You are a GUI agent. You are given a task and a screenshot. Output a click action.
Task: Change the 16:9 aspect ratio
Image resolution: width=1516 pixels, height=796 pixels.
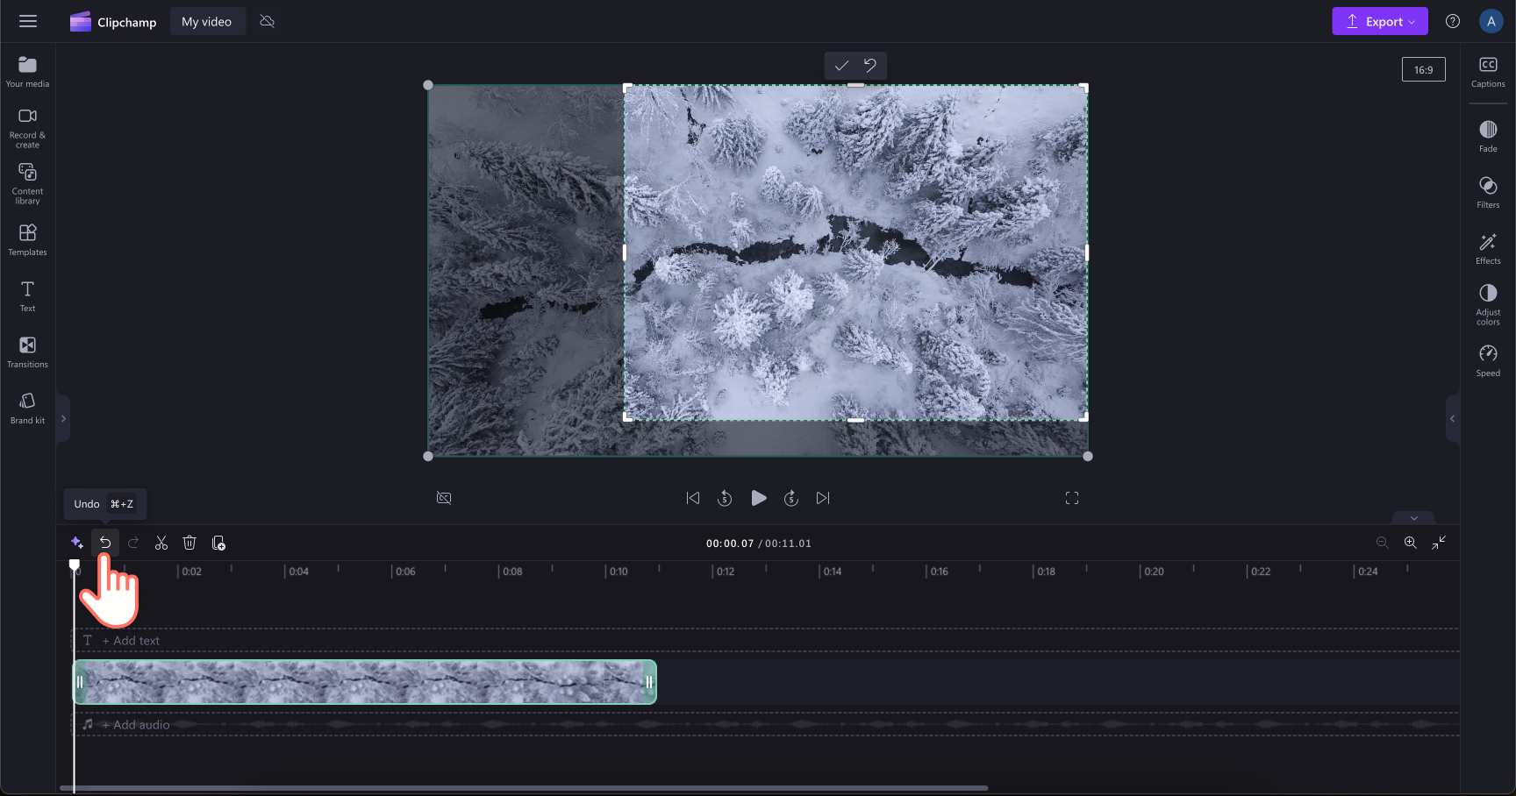[1423, 69]
